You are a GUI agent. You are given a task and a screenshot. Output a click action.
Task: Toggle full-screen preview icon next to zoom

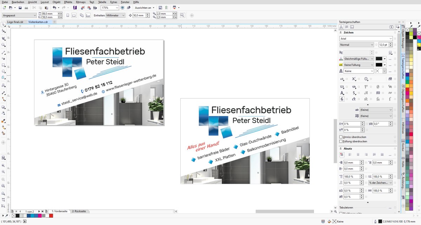122,7
